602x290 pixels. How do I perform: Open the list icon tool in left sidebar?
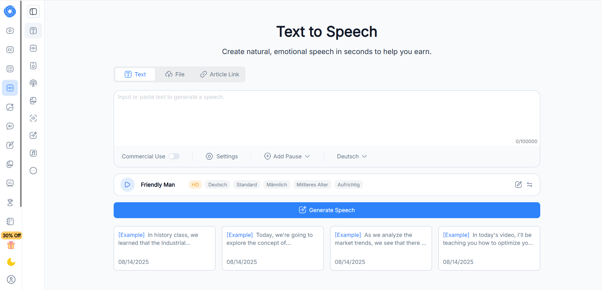click(x=10, y=69)
